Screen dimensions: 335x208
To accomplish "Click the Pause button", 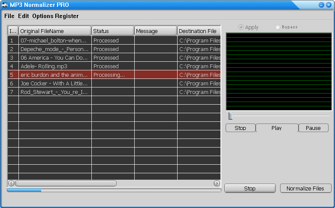I will tap(313, 128).
